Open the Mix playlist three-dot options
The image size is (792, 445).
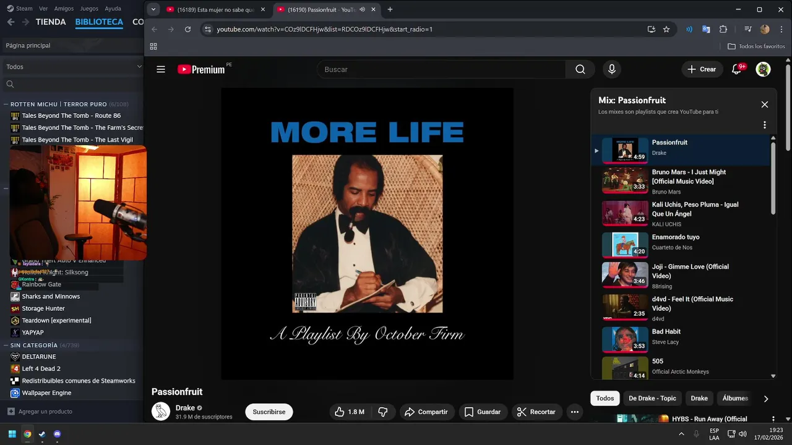tap(765, 125)
